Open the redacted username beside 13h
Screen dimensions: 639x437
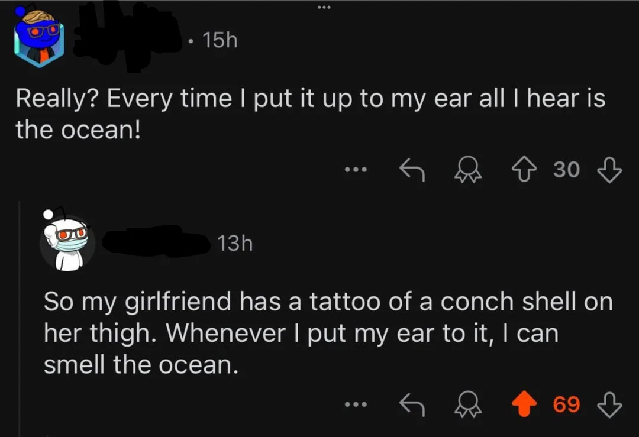pyautogui.click(x=156, y=242)
